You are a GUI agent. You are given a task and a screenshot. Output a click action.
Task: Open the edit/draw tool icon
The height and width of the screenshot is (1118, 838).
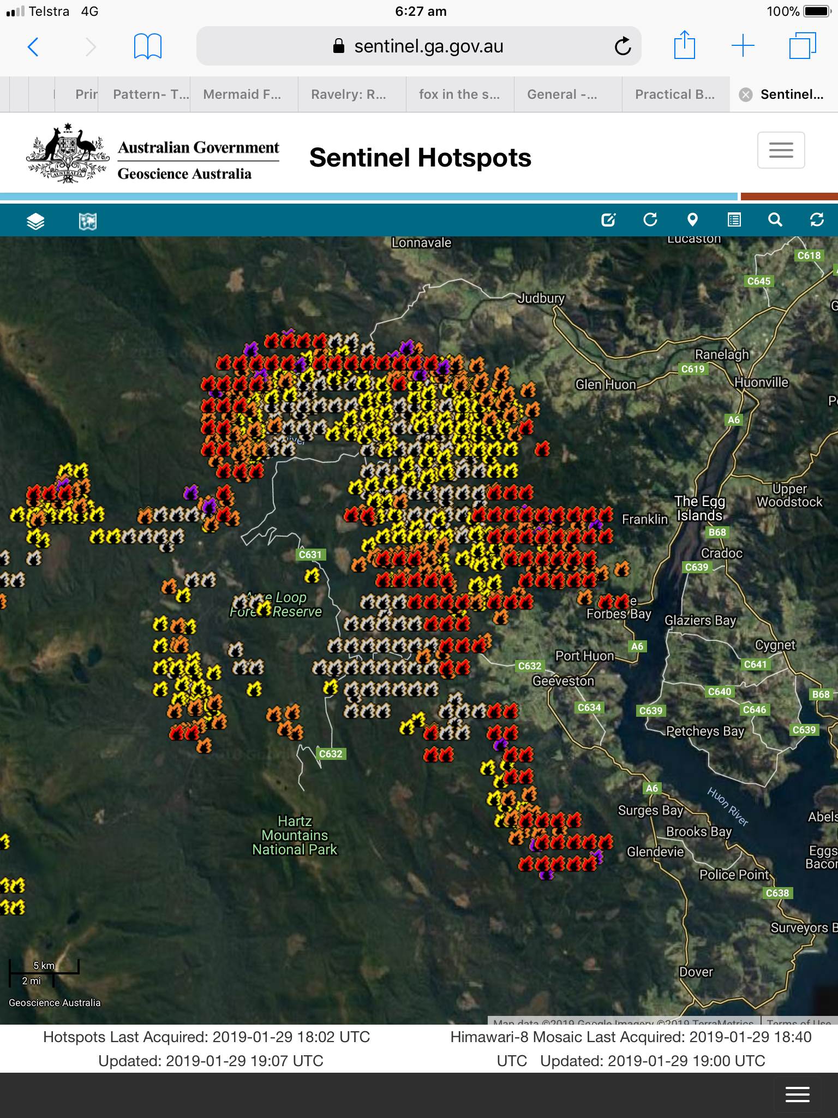608,220
